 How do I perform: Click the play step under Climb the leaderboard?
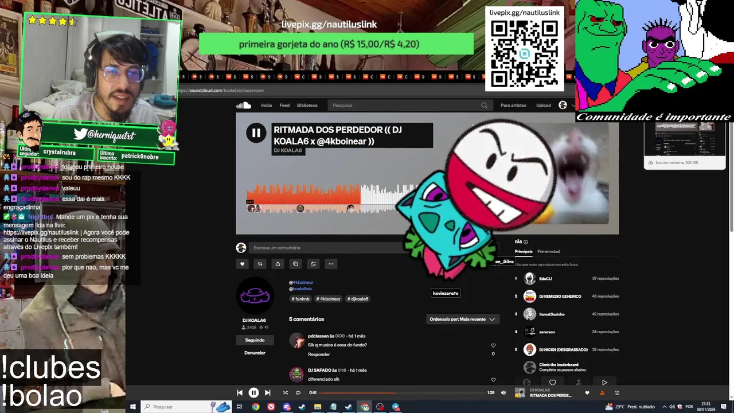(604, 383)
